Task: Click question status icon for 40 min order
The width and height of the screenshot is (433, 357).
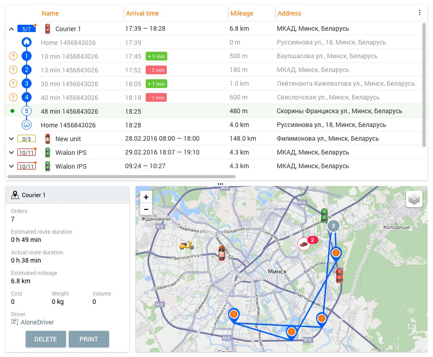Action: point(13,97)
